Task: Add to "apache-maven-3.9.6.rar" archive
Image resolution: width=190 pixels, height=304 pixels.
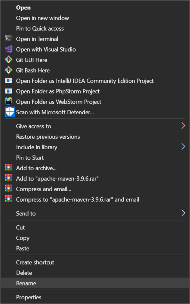Action: click(95, 178)
